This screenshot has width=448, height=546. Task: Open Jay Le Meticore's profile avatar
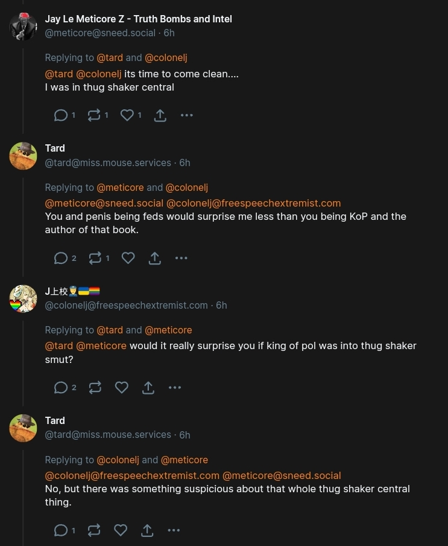23,26
